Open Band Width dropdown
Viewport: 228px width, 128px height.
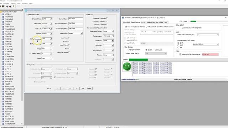(51, 23)
